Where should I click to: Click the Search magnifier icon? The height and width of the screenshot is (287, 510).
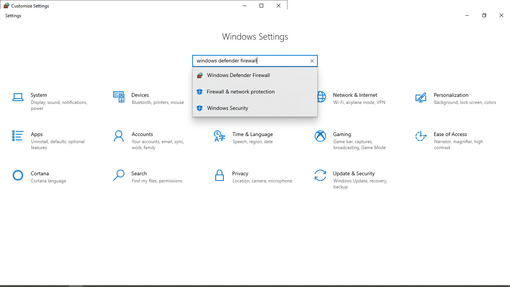pos(119,175)
